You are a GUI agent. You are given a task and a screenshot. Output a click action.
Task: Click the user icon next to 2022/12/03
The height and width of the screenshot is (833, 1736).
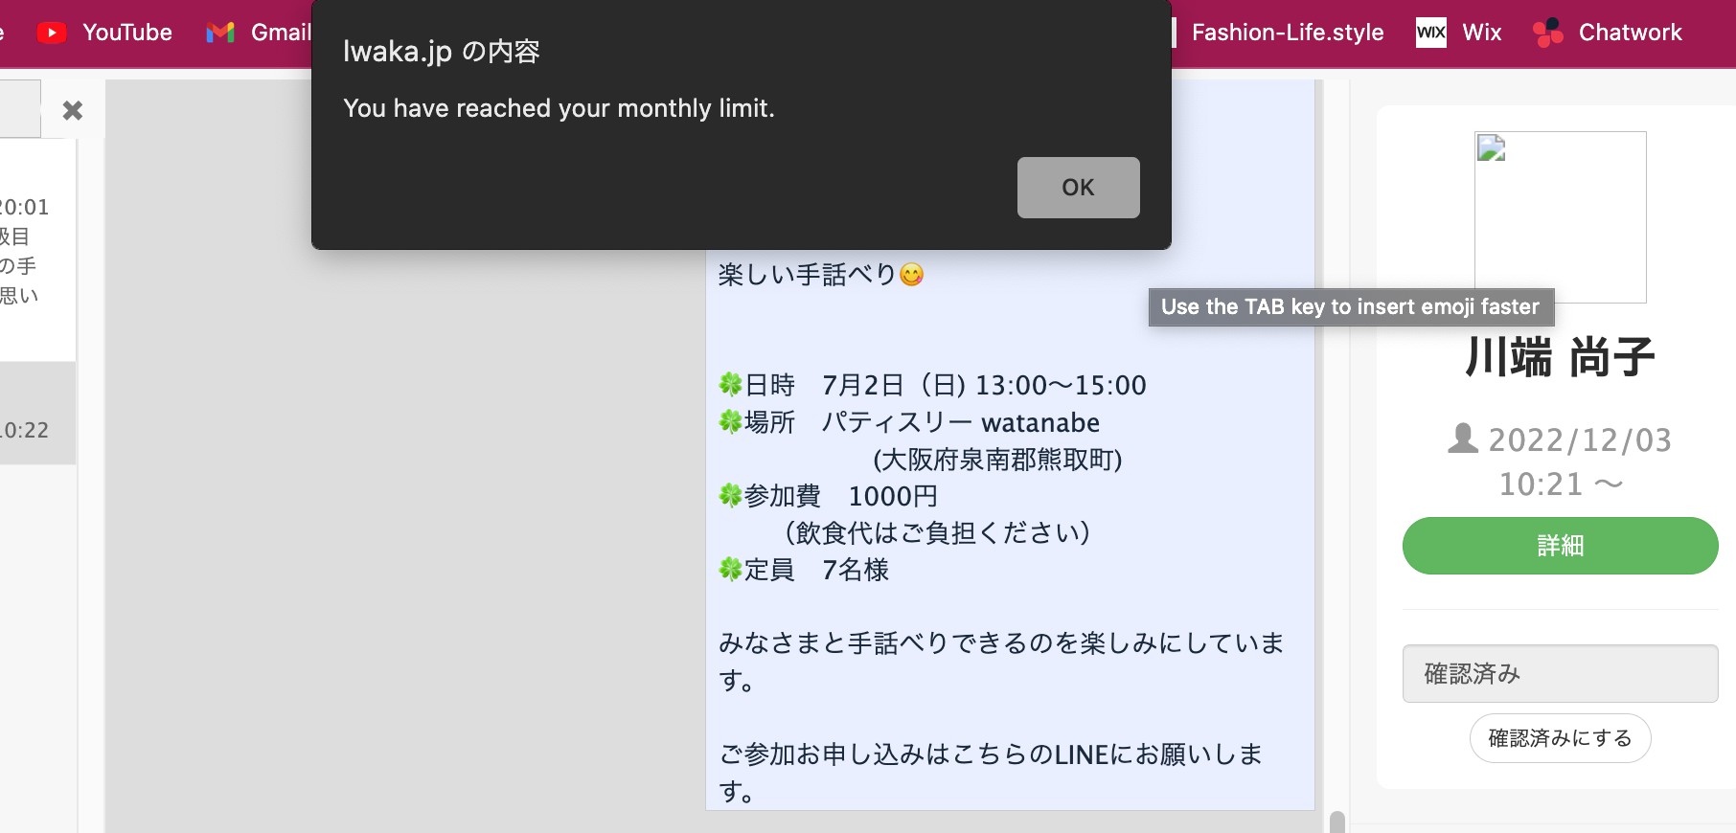coord(1462,439)
